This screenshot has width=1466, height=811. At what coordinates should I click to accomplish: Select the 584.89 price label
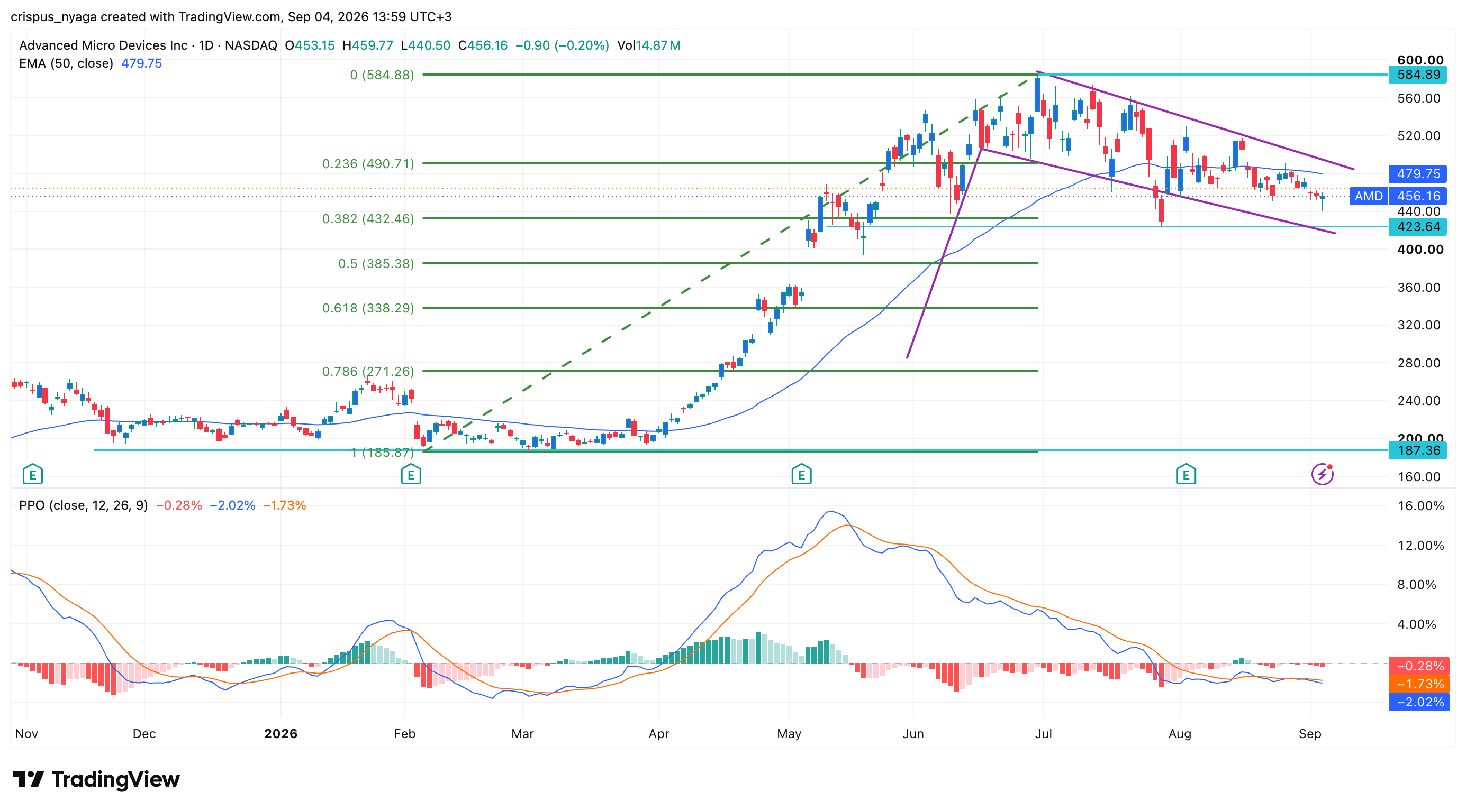(1417, 75)
